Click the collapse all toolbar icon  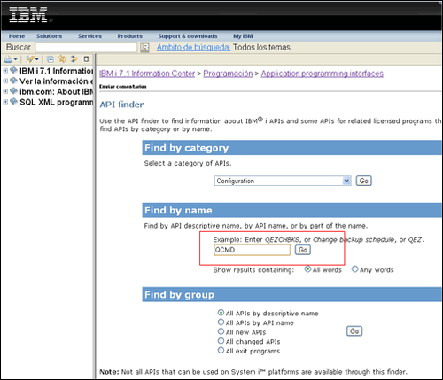coord(51,59)
